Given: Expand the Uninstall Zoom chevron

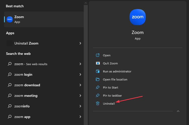Looking at the screenshot, I should [80, 43].
